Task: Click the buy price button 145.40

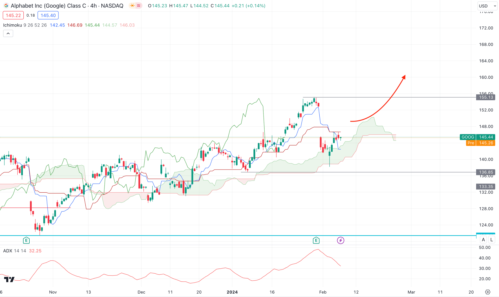Action: (x=48, y=15)
